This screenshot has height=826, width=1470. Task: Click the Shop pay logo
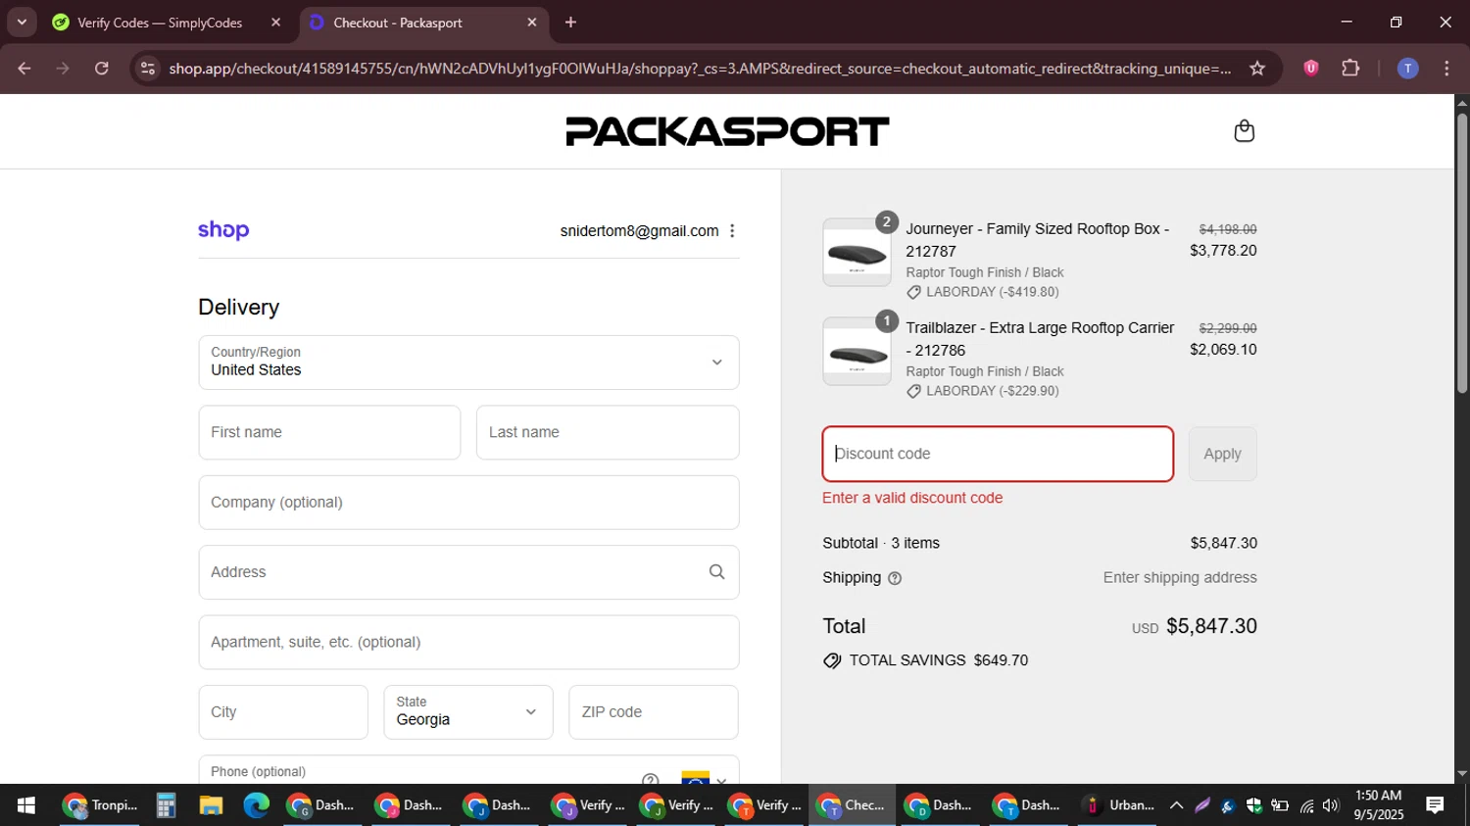(x=223, y=230)
